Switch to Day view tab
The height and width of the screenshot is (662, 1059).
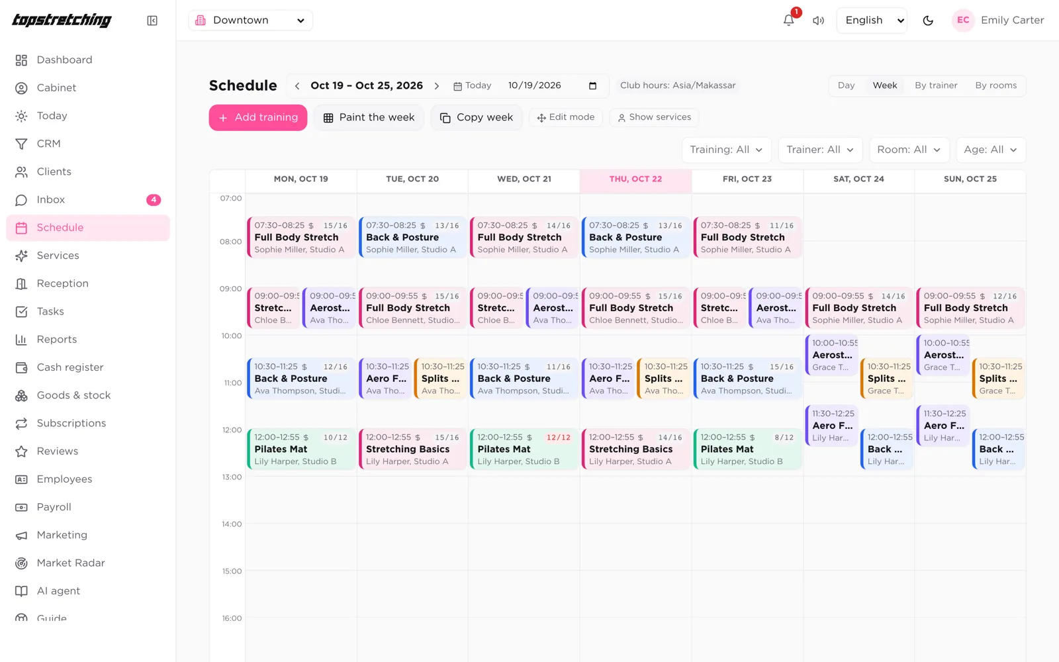[x=846, y=85]
